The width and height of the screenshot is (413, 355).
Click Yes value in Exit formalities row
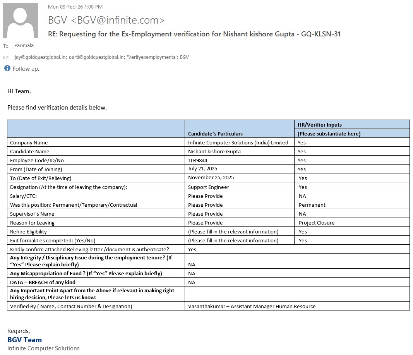[x=303, y=241]
